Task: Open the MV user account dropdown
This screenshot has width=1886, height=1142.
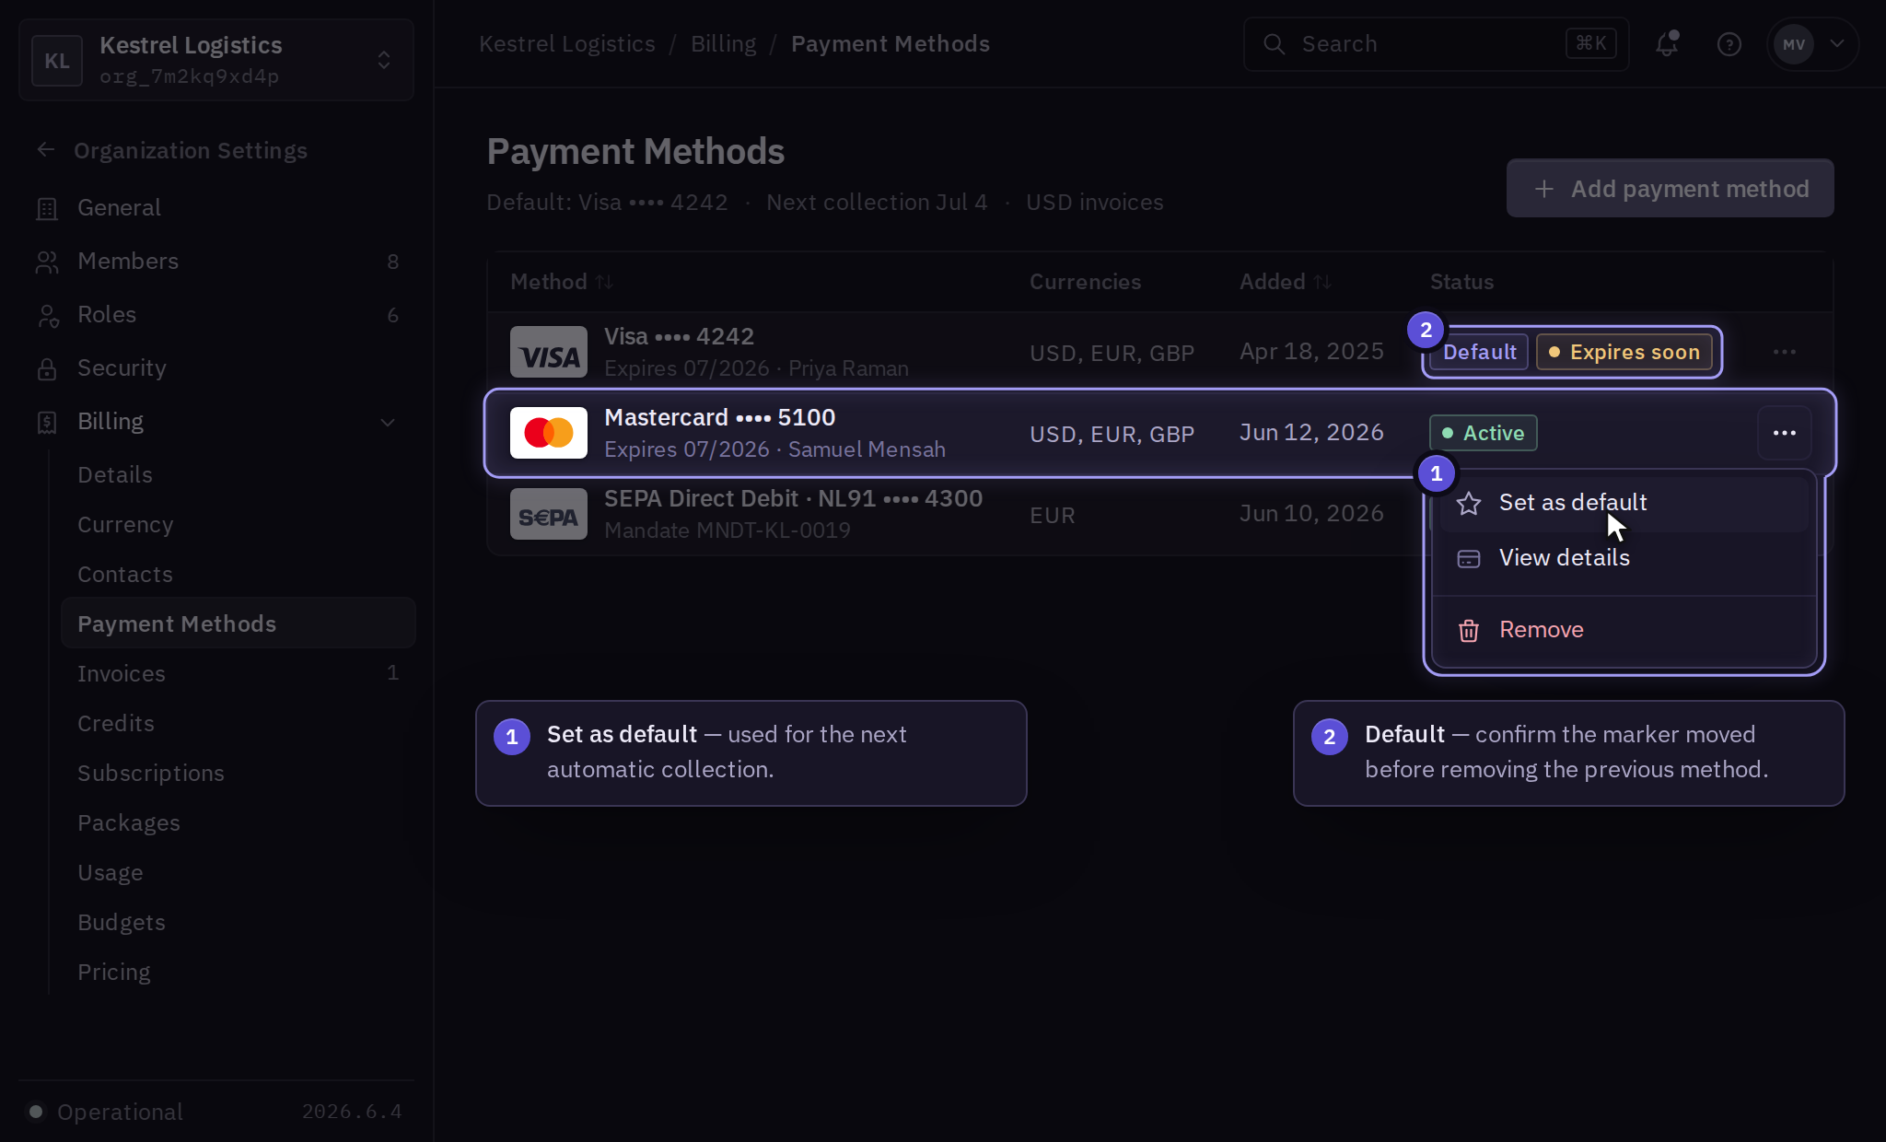Action: tap(1812, 43)
